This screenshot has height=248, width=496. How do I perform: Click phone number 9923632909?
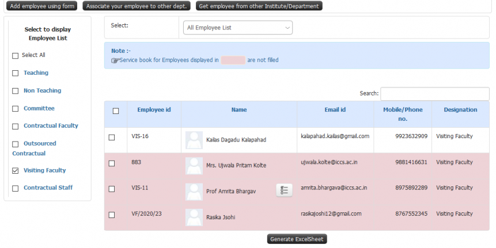(x=411, y=136)
